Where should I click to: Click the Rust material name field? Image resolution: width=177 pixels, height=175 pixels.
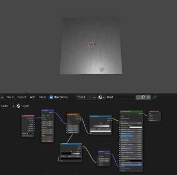(x=121, y=97)
